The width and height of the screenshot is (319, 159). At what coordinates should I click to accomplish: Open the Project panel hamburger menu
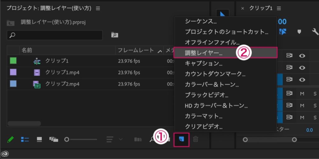[98, 8]
